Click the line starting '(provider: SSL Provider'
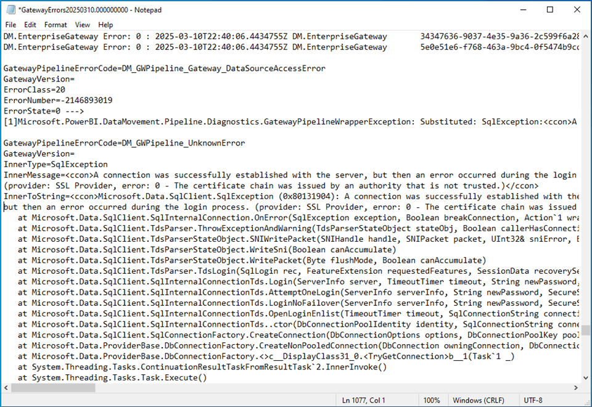 pos(271,186)
